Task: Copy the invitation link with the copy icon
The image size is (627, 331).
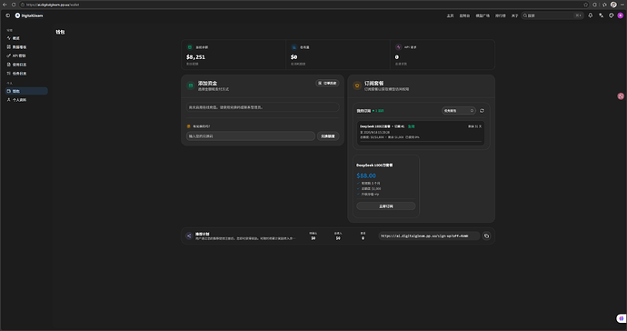Action: pos(486,236)
